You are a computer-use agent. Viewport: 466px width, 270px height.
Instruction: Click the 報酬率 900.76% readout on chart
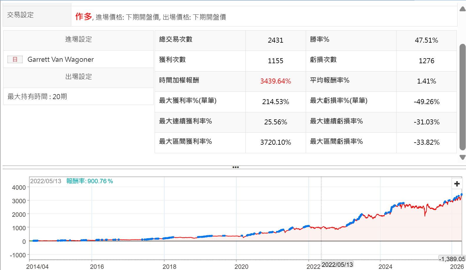pos(90,181)
